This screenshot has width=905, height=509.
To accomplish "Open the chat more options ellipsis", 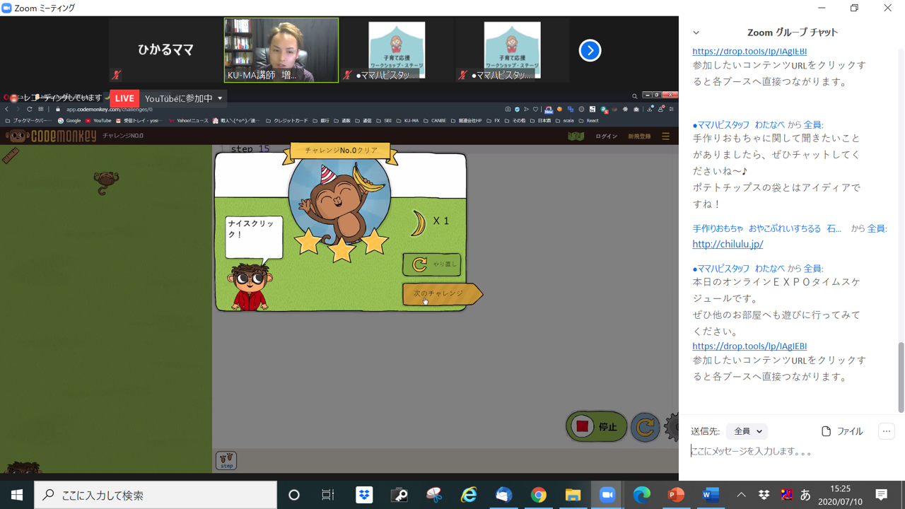I will click(x=887, y=431).
